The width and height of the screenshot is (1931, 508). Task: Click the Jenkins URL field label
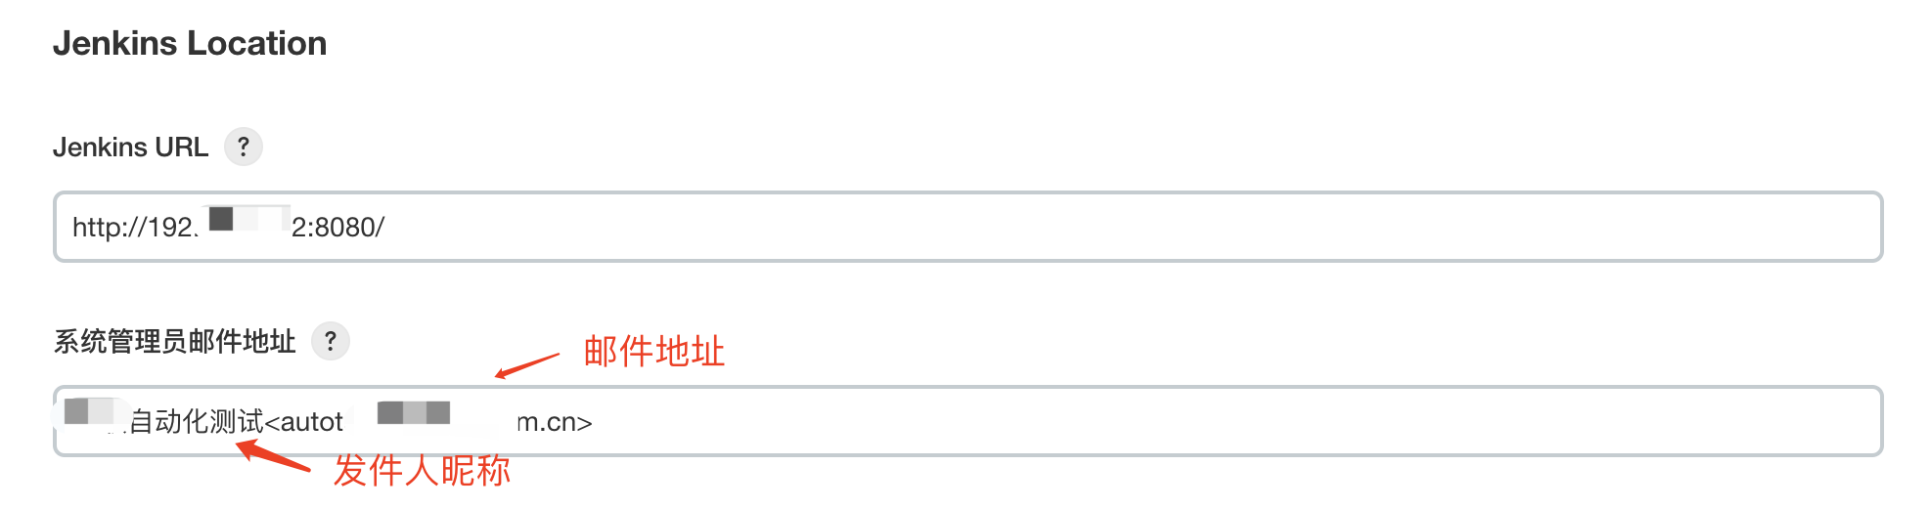point(130,147)
